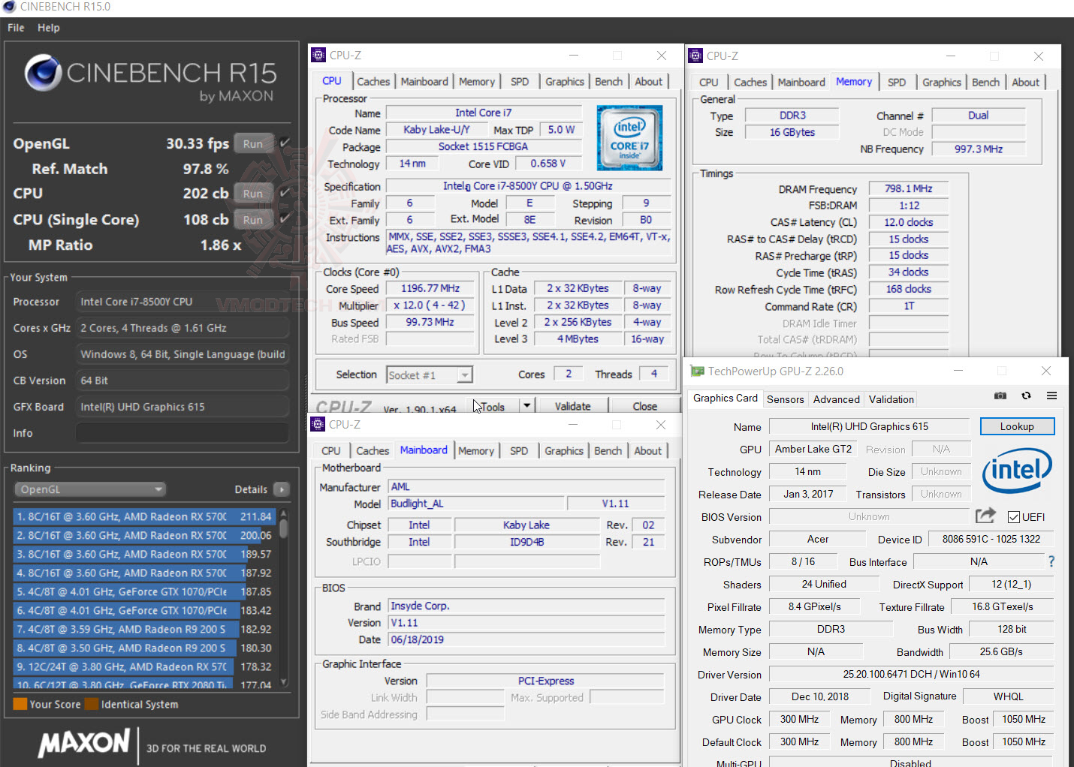Click the BIOS Date value 06/18/2019
This screenshot has height=767, width=1074.
coord(526,639)
